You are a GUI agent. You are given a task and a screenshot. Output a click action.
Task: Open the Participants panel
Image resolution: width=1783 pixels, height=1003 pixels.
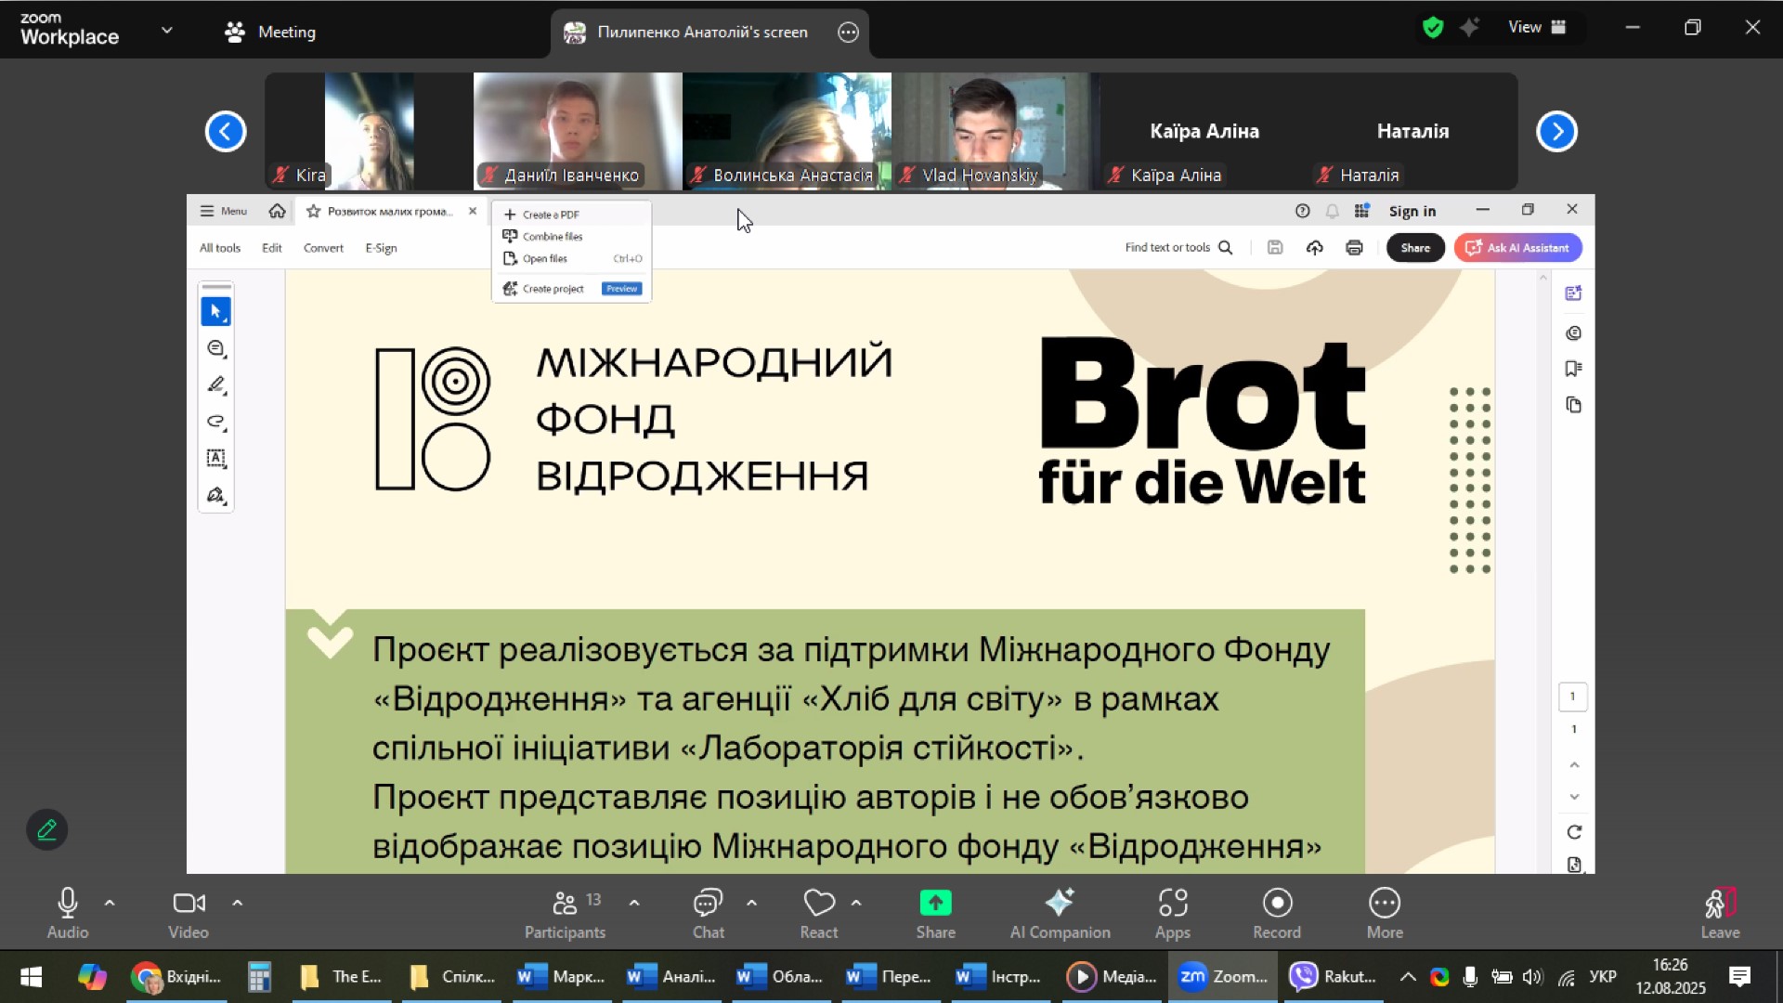565,913
